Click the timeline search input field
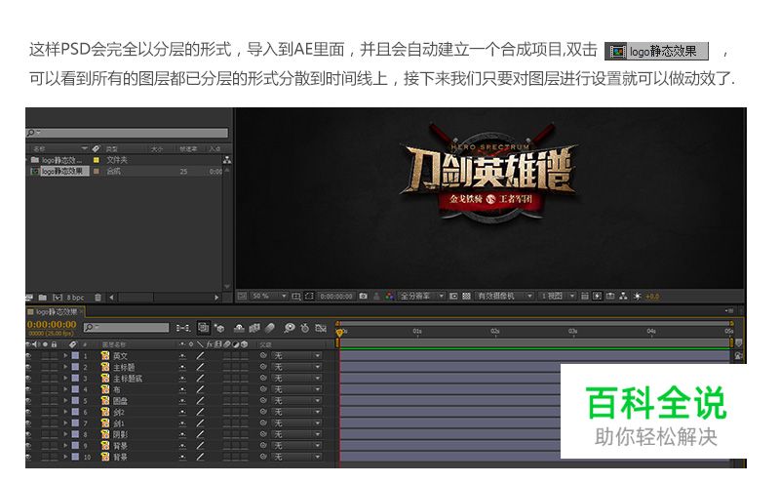Screen dimensions: 780x483 127,327
